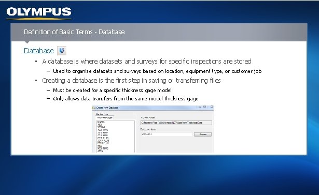
Task: Select the topmost model in the Device Type list
Action: pos(101,122)
